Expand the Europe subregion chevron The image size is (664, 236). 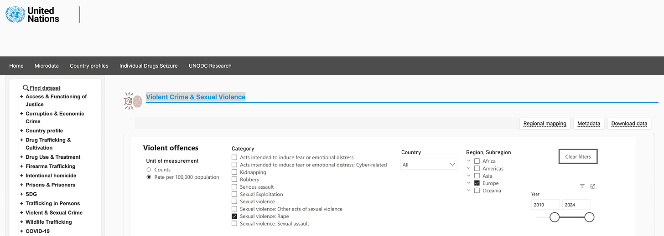coord(469,183)
